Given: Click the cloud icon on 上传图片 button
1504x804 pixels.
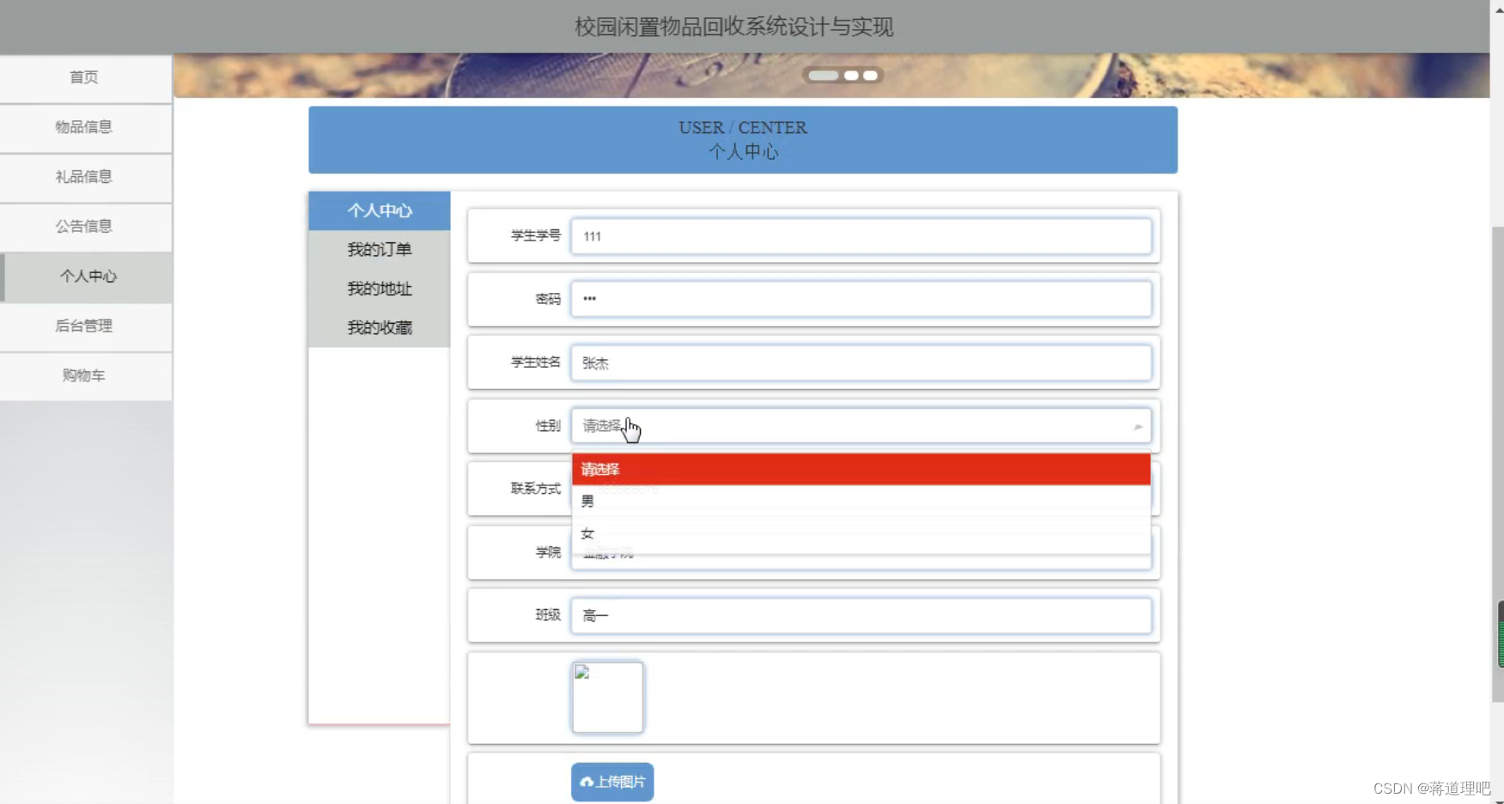Looking at the screenshot, I should click(x=587, y=782).
